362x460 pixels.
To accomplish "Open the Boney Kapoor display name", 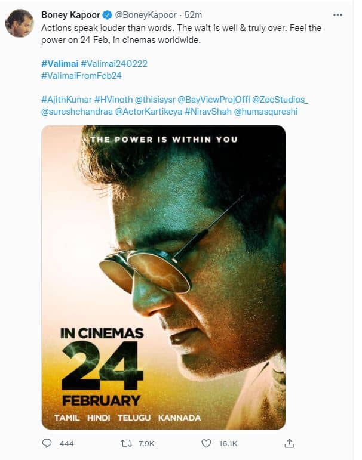I will click(71, 15).
